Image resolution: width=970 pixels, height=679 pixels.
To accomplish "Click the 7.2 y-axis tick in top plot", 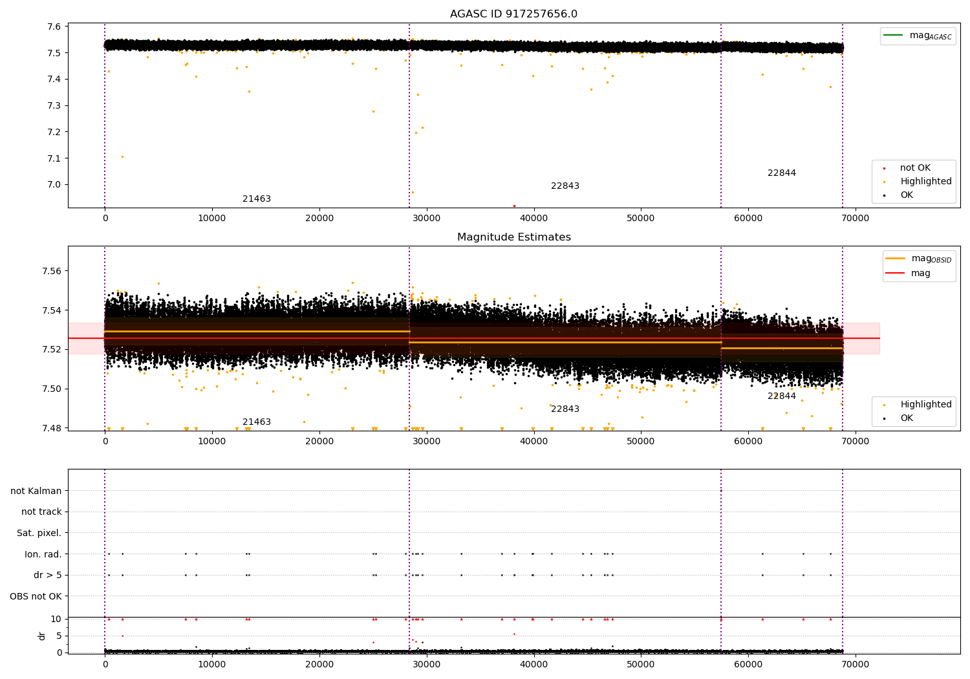I will click(x=54, y=132).
